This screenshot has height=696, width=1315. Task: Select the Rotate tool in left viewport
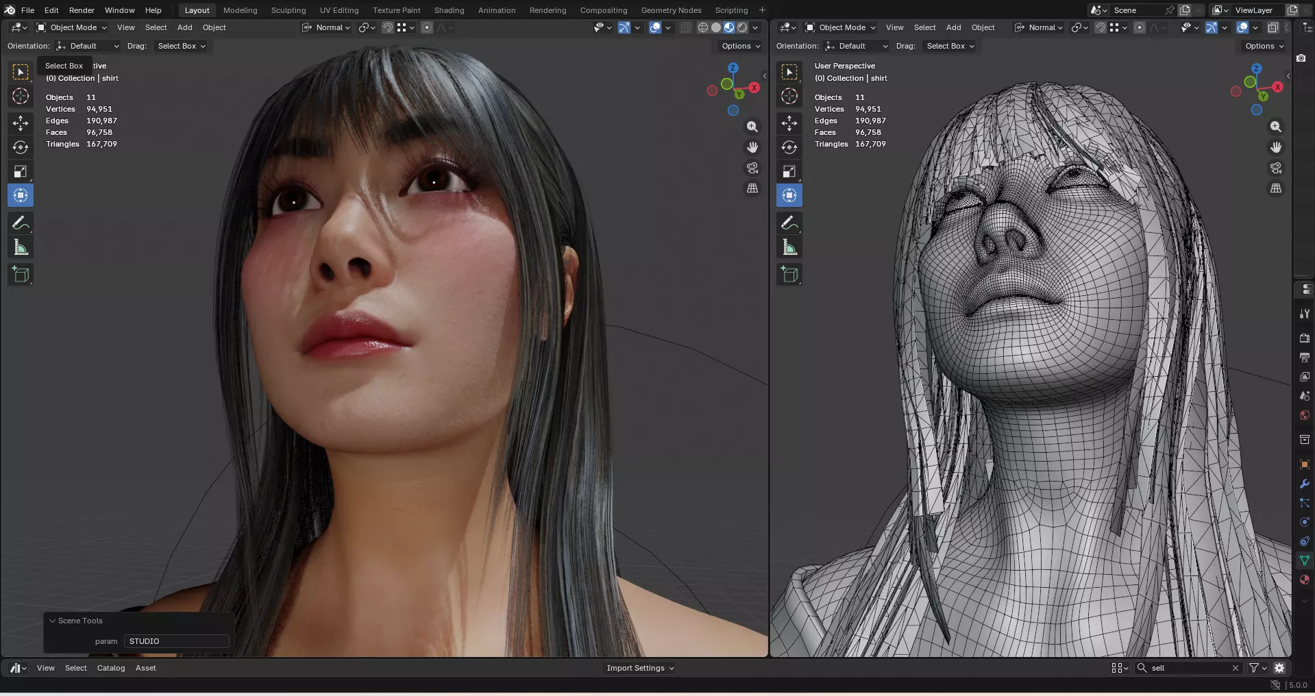point(21,147)
